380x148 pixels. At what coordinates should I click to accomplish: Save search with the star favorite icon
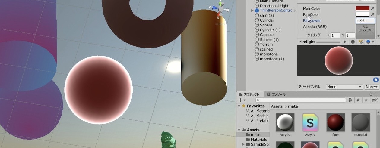point(366,100)
